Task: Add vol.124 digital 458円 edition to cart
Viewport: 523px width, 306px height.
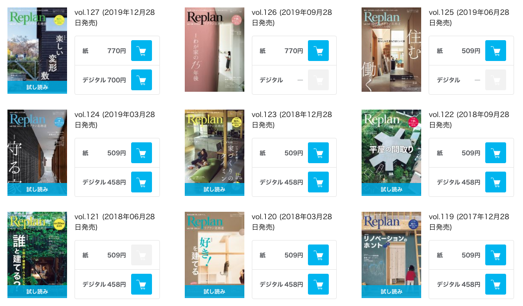Action: pyautogui.click(x=142, y=182)
